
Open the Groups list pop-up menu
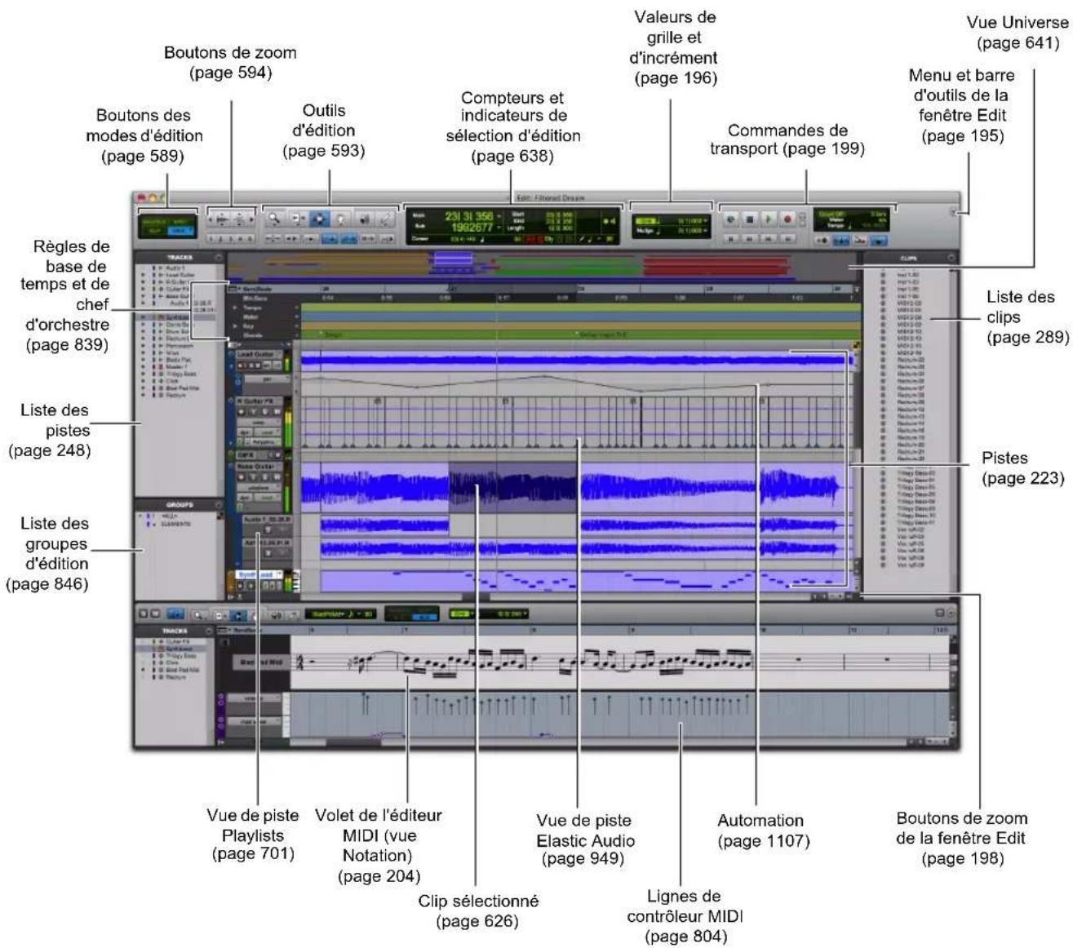click(219, 505)
